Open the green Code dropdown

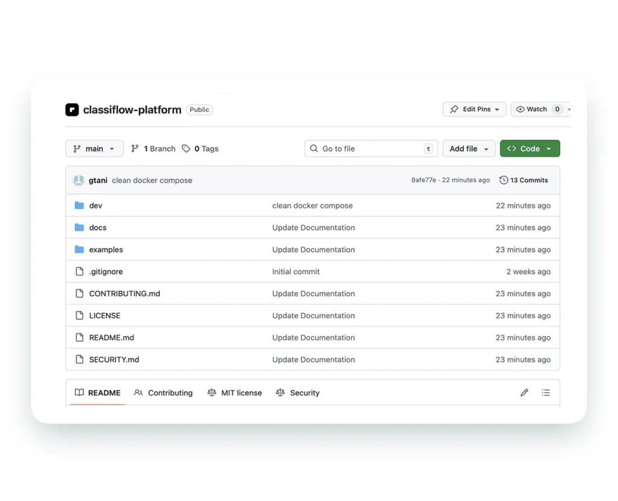[x=529, y=148]
